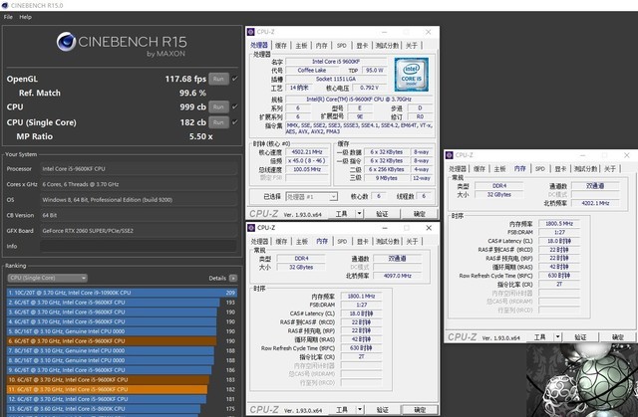
Task: Click the CPU-Z icon of the 4202.1 MHz memory window
Action: 450,155
